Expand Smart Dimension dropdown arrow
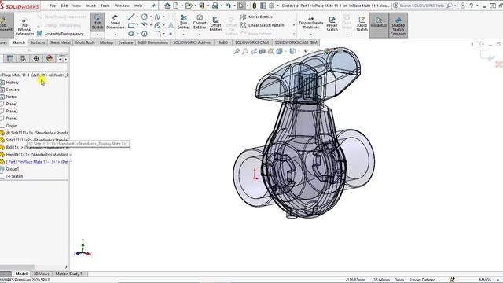Viewport: 503px width, 283px height. [116, 35]
